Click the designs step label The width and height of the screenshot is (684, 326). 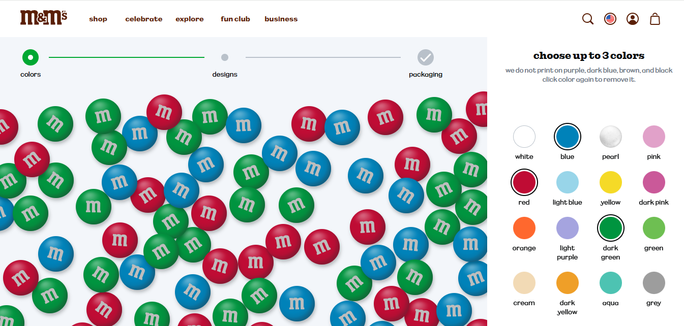pos(225,75)
